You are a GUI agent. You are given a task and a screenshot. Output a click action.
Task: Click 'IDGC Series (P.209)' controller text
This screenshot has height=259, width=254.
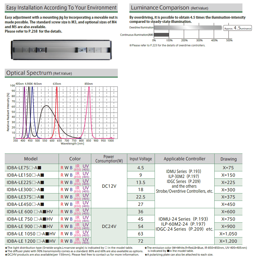(184, 181)
